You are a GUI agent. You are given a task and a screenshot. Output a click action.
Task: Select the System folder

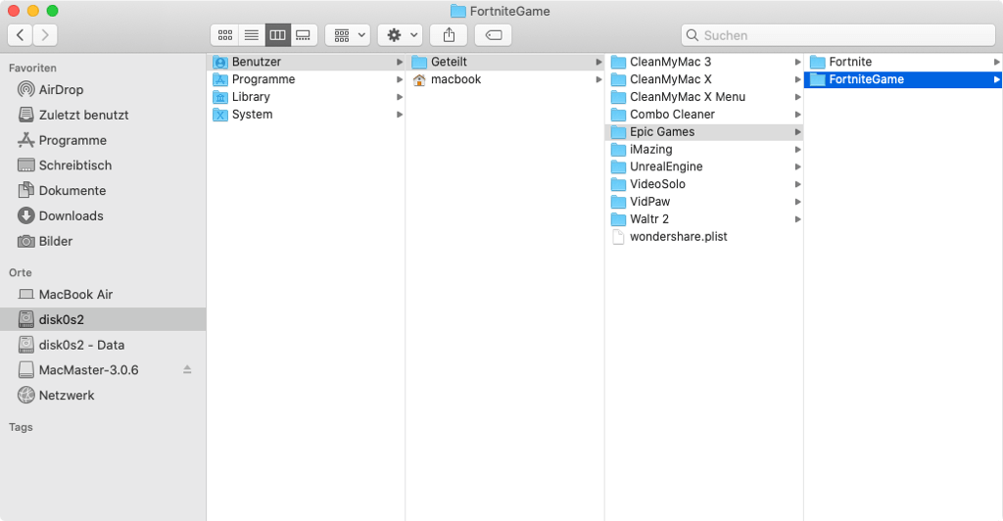pyautogui.click(x=307, y=115)
